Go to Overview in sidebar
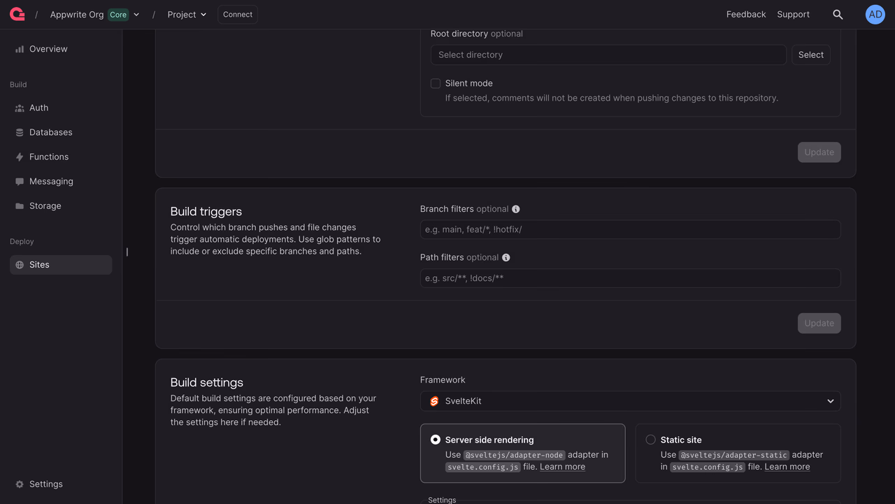The width and height of the screenshot is (895, 504). [61, 49]
